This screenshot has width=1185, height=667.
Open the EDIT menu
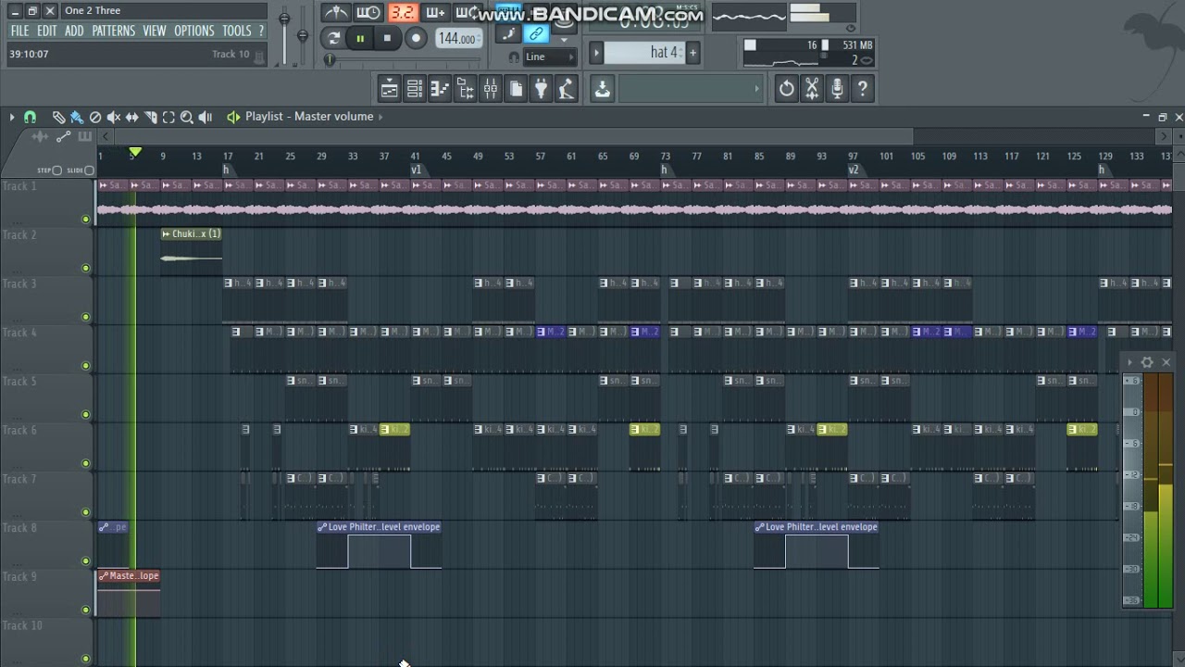[x=47, y=31]
